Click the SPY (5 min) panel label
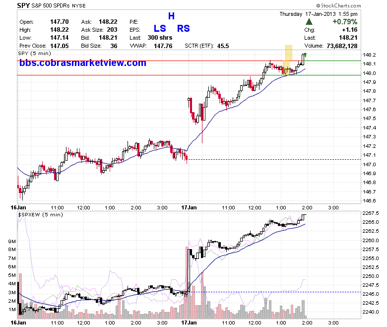This screenshot has width=387, height=327. coord(34,53)
